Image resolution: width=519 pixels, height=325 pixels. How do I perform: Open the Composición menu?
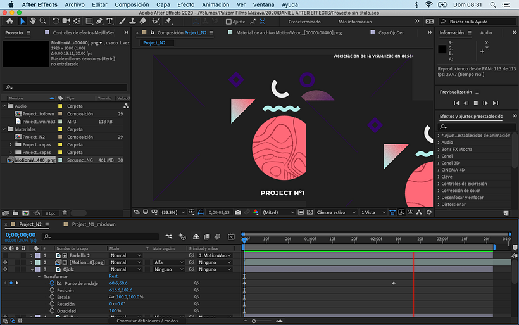pyautogui.click(x=132, y=4)
